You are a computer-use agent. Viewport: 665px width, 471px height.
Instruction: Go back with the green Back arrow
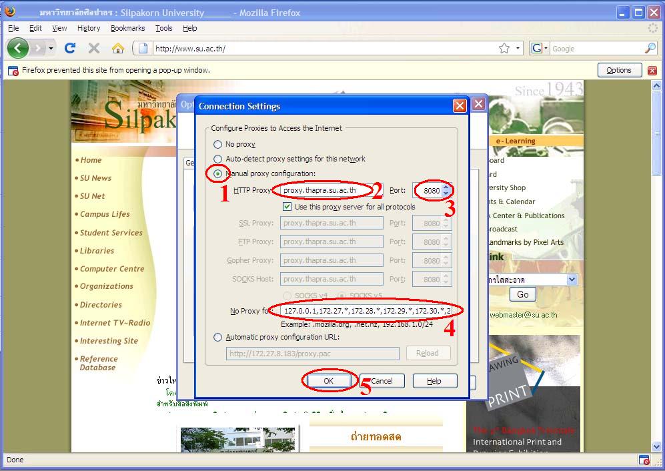18,48
